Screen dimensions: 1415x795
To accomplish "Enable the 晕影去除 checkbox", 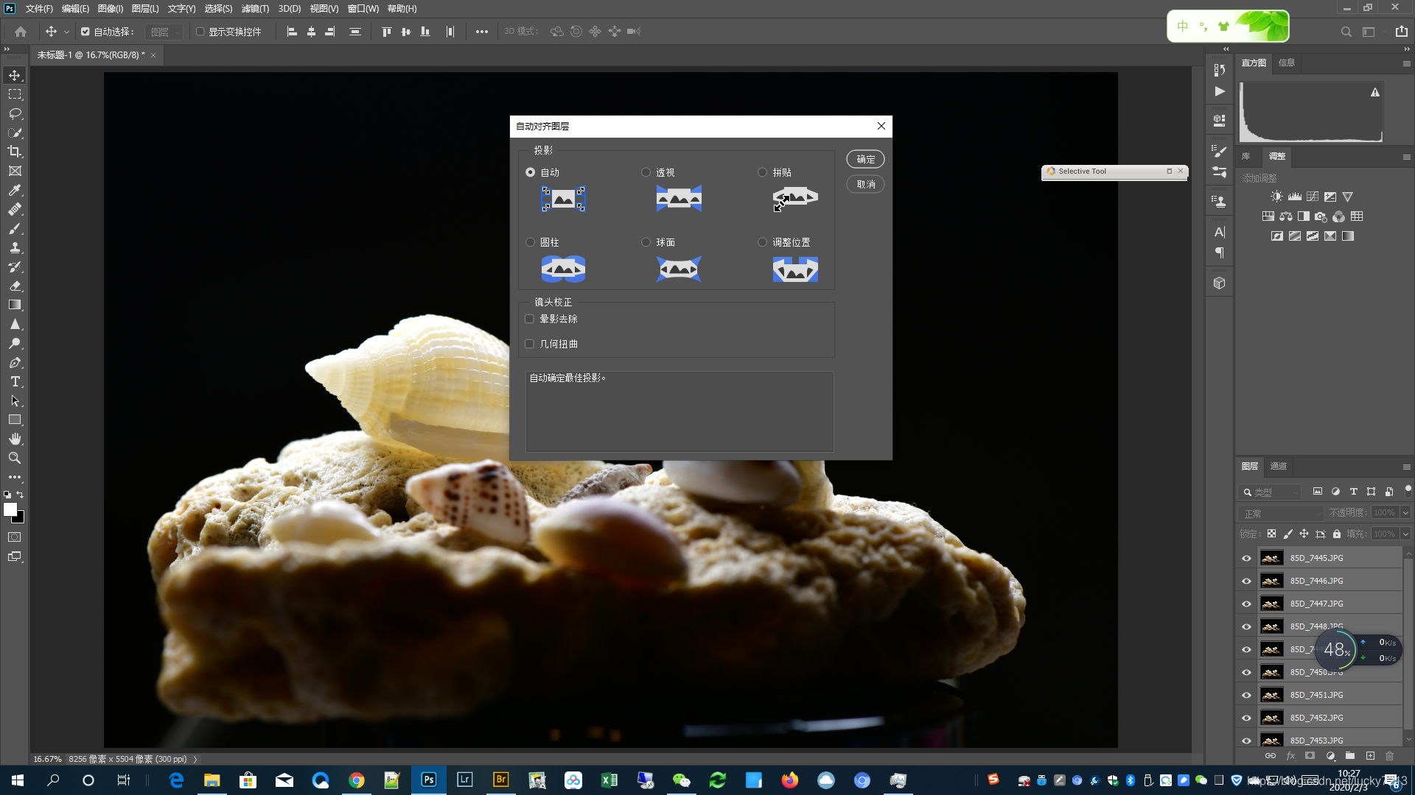I will (529, 319).
